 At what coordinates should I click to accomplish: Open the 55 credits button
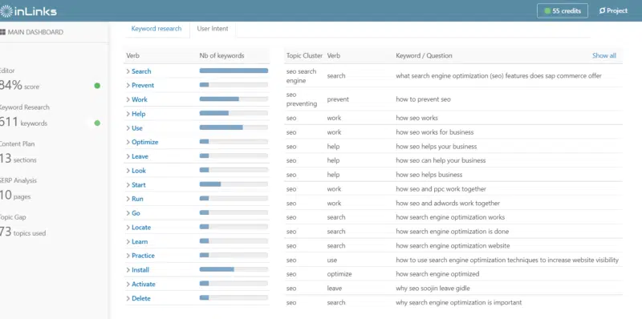point(563,11)
